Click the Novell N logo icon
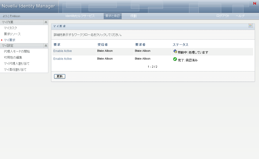 point(254,3)
